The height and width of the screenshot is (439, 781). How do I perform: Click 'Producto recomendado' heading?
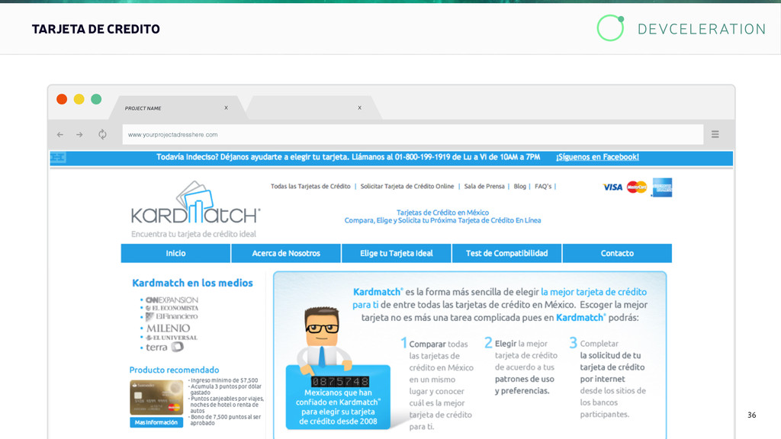(x=175, y=370)
